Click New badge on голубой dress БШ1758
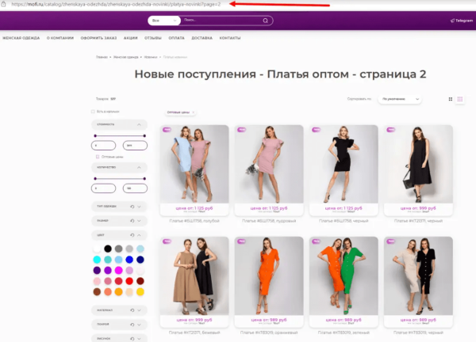The width and height of the screenshot is (476, 342). coord(167,130)
